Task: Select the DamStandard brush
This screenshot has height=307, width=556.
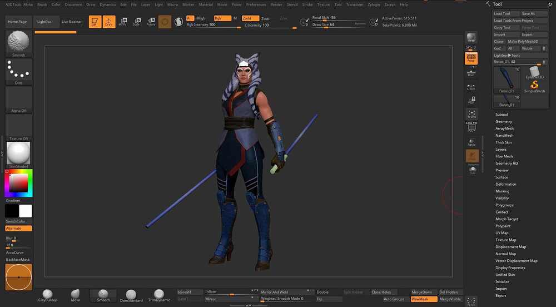Action: [x=131, y=295]
